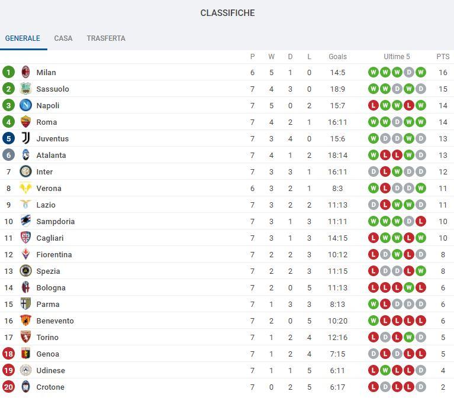This screenshot has width=454, height=398.
Task: Click the Sassuolo team logo
Action: [x=25, y=89]
